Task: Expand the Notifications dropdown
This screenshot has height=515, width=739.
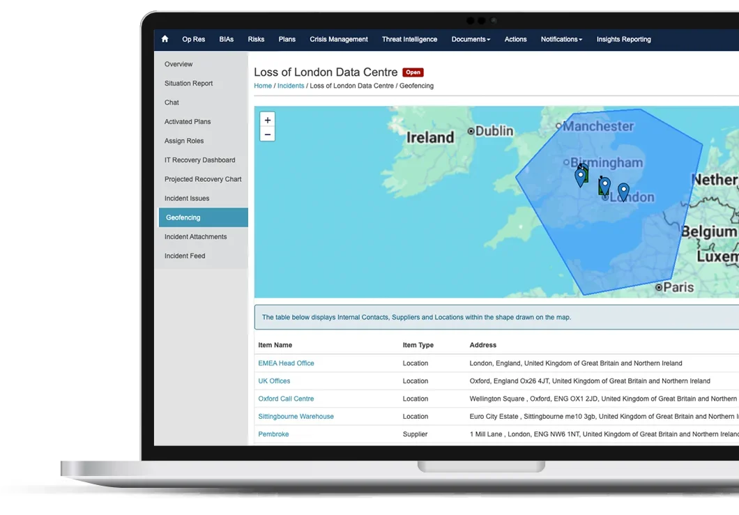Action: point(561,39)
